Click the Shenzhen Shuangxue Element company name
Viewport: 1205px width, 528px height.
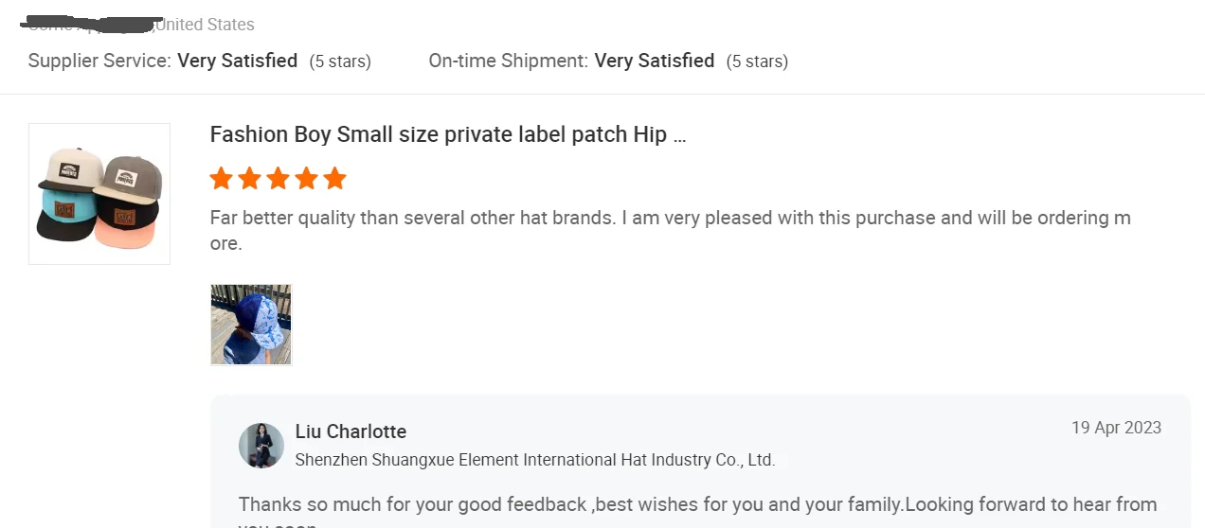535,461
